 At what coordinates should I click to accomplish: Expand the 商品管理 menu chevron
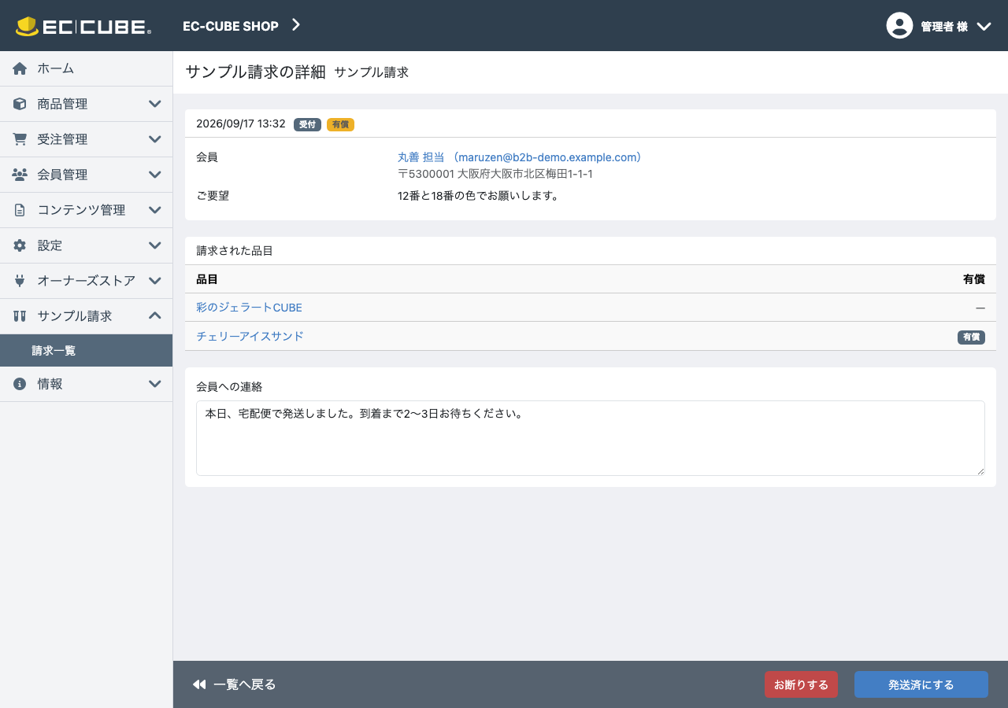[x=155, y=104]
